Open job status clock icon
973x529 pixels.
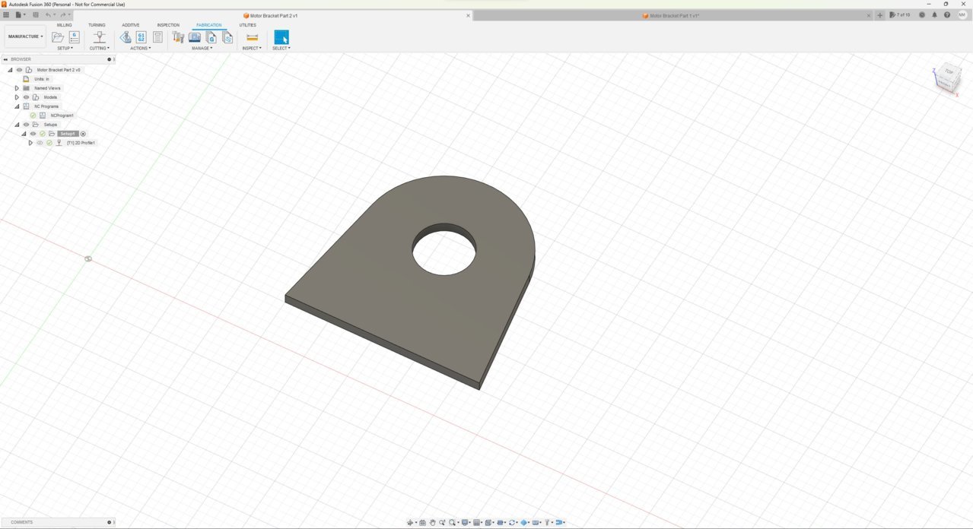pos(922,14)
